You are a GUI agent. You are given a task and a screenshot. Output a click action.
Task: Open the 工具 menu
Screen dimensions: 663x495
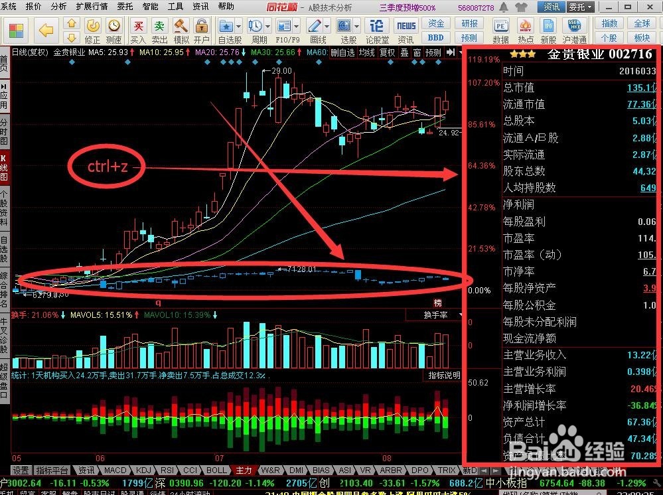click(175, 7)
